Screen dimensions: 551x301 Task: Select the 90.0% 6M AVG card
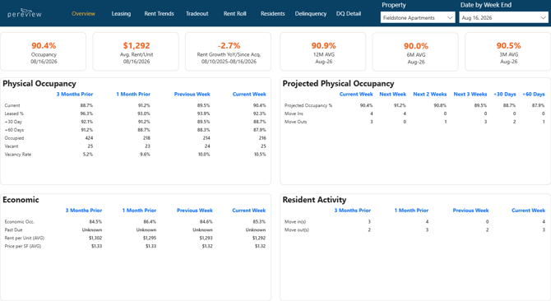click(415, 52)
